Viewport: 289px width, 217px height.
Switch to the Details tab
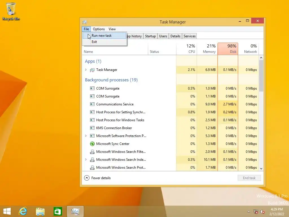[175, 36]
